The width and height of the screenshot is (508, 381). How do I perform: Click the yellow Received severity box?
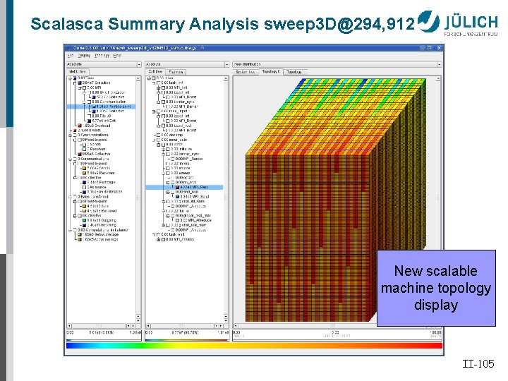coord(84,211)
